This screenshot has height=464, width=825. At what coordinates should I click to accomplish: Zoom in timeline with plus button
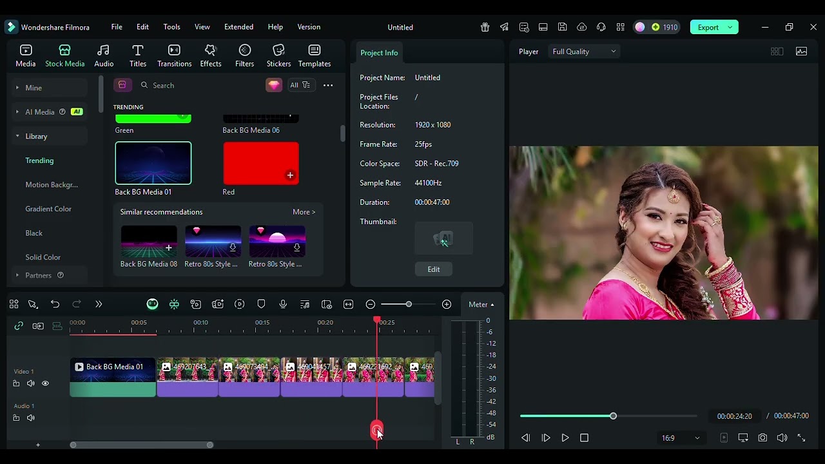pyautogui.click(x=447, y=304)
